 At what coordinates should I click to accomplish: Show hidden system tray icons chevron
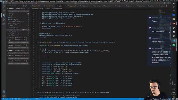pyautogui.click(x=172, y=82)
